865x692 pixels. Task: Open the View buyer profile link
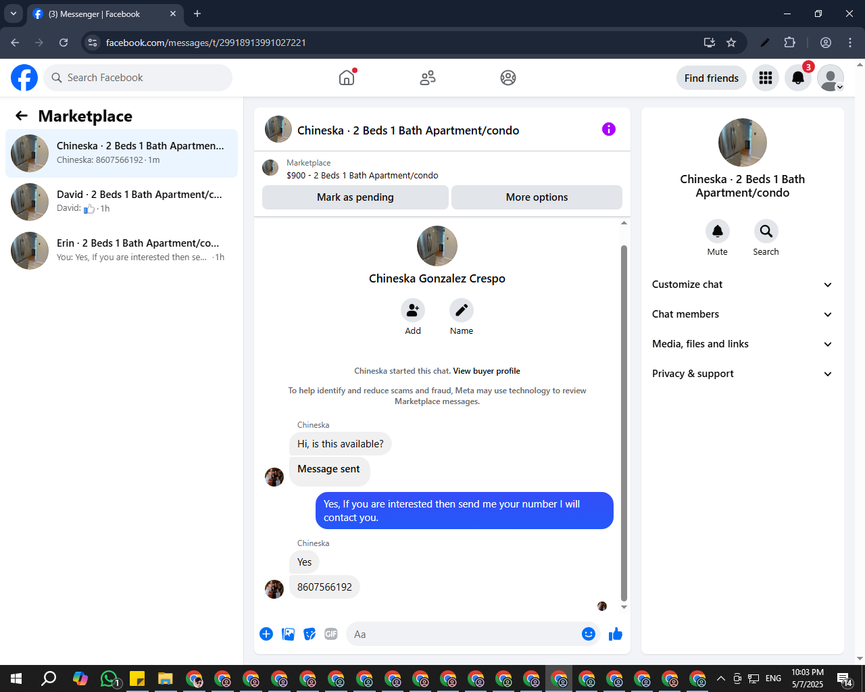[487, 371]
